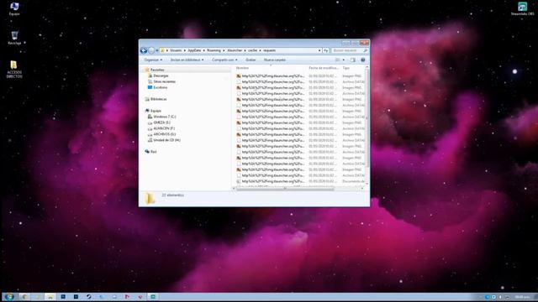Select Equipo in the navigation pane
This screenshot has height=302, width=538.
[156, 111]
